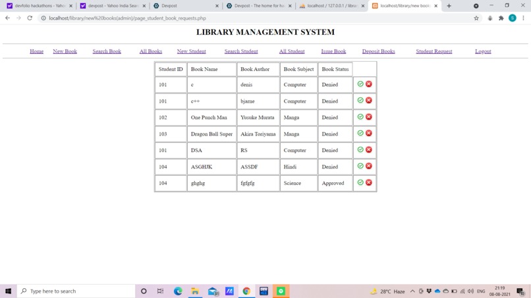Log out via Logout link
531x298 pixels.
(483, 51)
